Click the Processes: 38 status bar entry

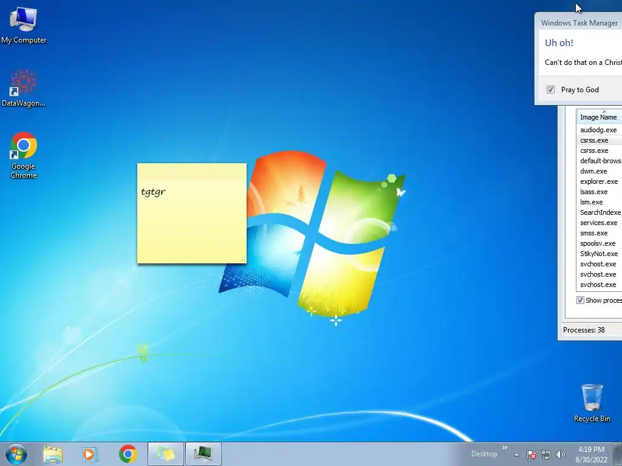coord(584,330)
